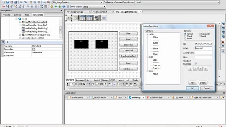Click the DrawCircel button in form preview
This screenshot has height=127, width=226.
point(128,50)
